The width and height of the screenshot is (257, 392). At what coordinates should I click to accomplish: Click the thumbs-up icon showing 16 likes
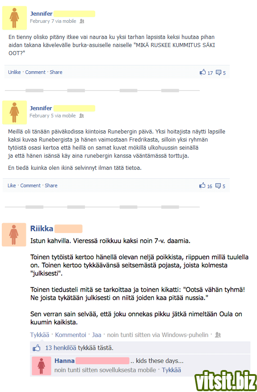point(202,185)
